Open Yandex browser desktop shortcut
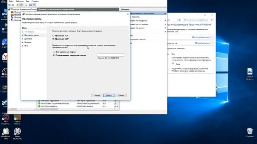The height and width of the screenshot is (144, 257). (x=5, y=58)
